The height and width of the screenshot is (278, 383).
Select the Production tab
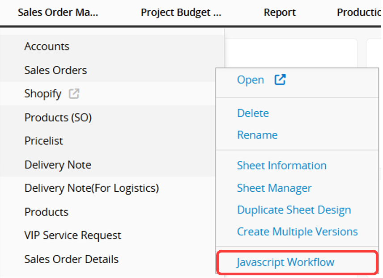359,12
